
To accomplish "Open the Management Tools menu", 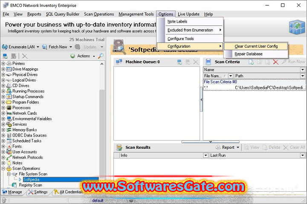I will coord(136,14).
